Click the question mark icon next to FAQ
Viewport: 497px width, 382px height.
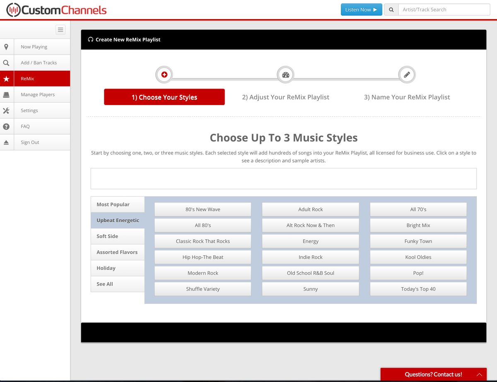tap(7, 126)
